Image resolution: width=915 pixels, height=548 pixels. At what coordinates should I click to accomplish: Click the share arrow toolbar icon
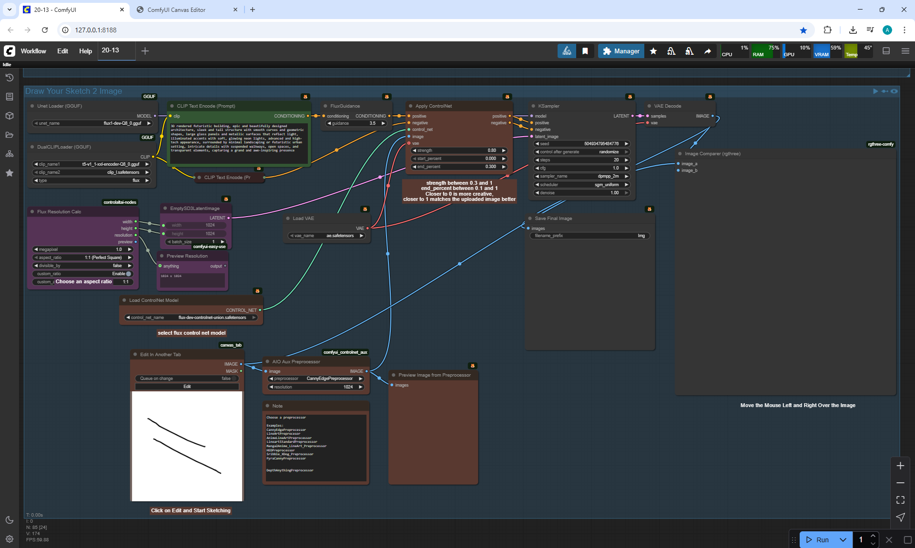click(708, 51)
